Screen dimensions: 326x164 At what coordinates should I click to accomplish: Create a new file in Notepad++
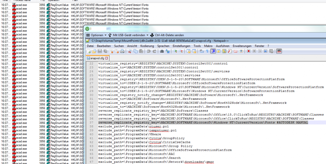[x=89, y=51]
